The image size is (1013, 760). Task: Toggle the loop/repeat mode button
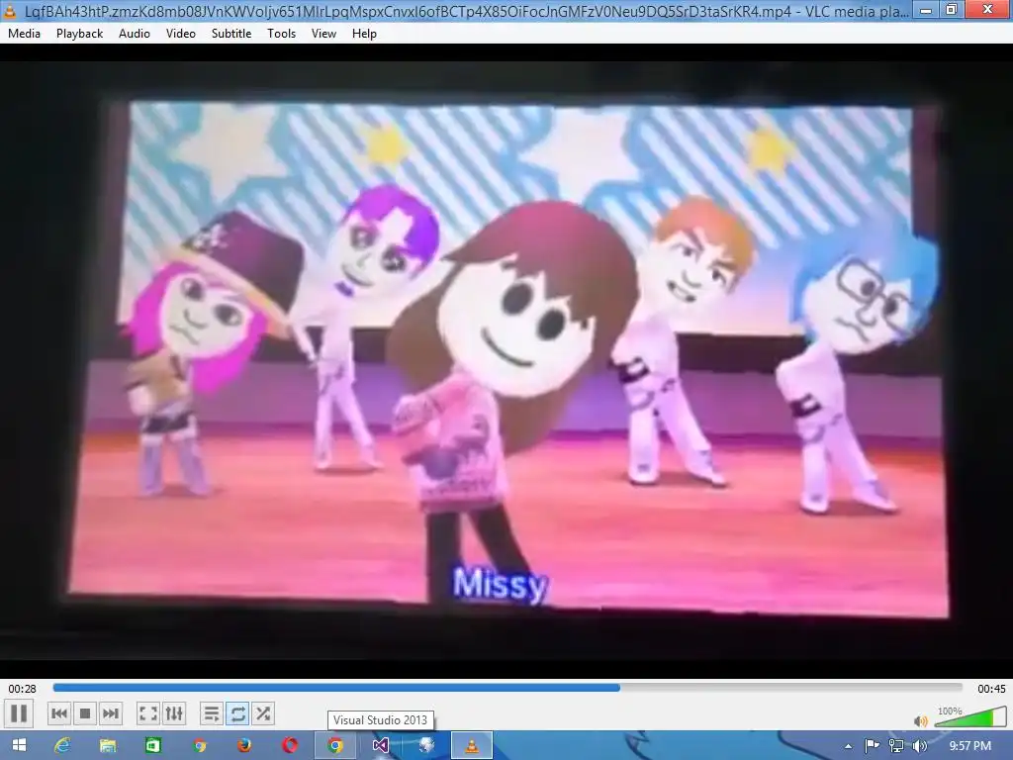(237, 713)
